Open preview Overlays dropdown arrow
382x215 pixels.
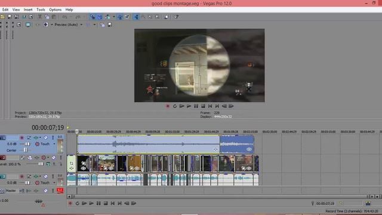pyautogui.click(x=94, y=24)
